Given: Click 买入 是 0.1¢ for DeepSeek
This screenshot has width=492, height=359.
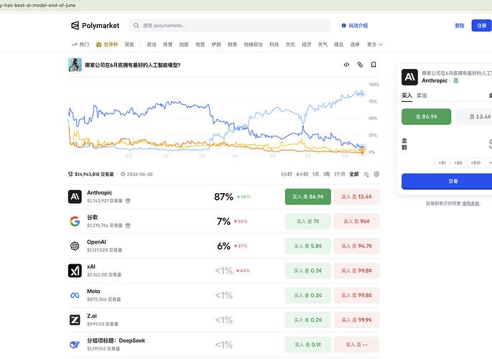Looking at the screenshot, I should pyautogui.click(x=308, y=345).
